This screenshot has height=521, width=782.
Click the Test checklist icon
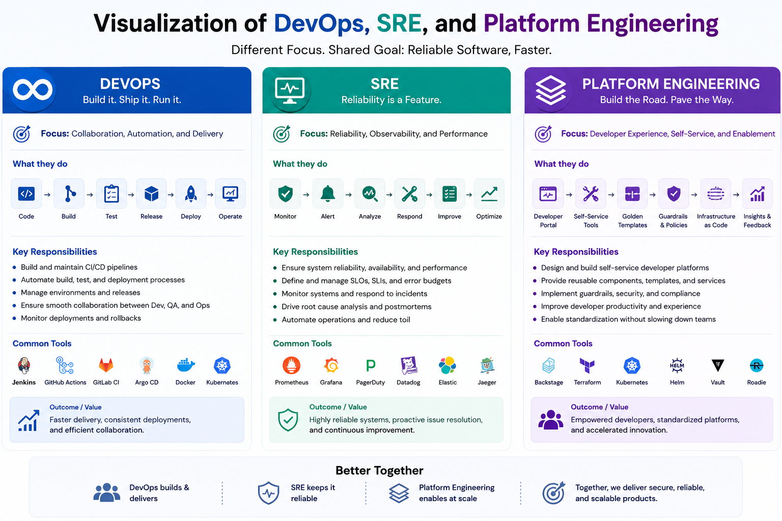click(111, 193)
